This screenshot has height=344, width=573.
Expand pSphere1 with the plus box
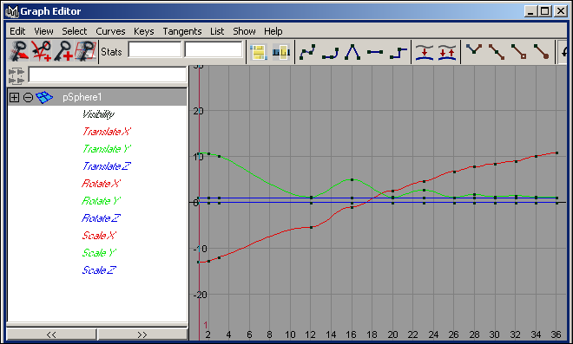click(14, 97)
